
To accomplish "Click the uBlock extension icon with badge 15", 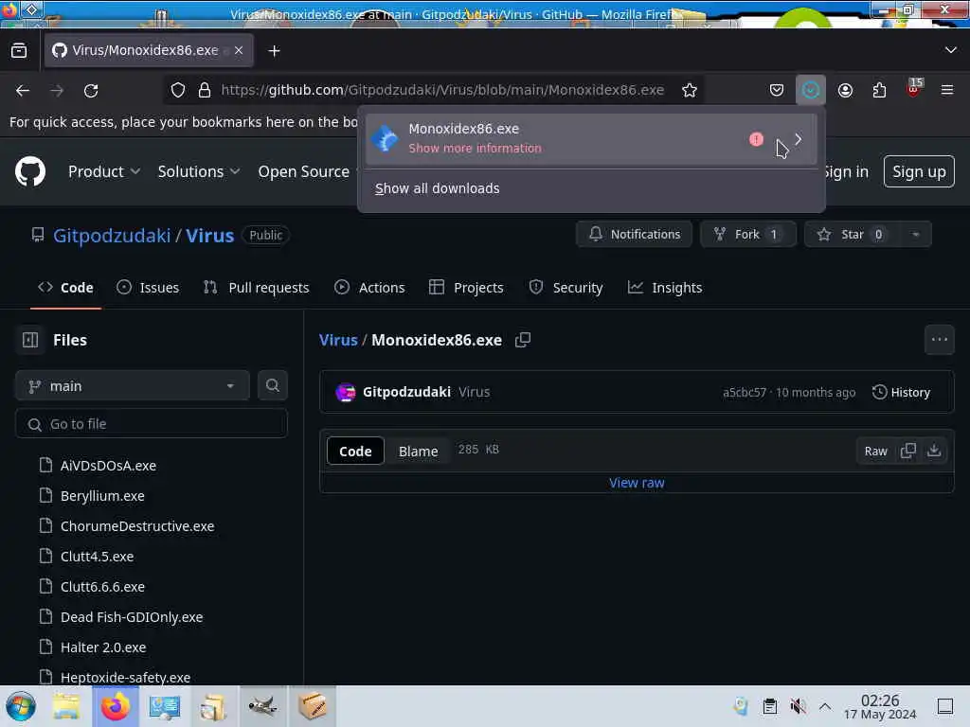I will [914, 89].
